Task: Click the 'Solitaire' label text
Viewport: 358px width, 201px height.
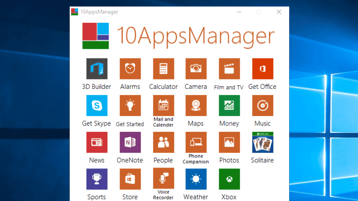Action: [x=262, y=160]
